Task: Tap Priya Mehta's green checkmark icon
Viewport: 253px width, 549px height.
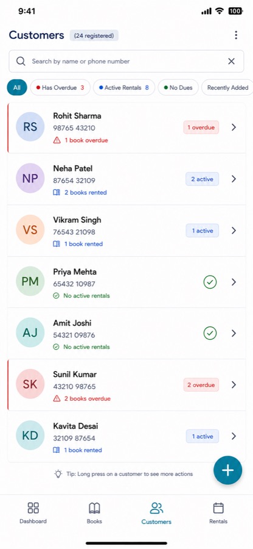Action: coord(210,282)
